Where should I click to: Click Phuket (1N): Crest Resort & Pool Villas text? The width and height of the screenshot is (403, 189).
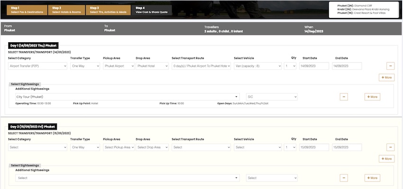click(x=361, y=13)
